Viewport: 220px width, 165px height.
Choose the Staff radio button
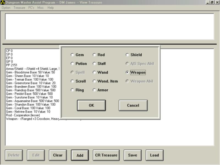tap(95, 64)
